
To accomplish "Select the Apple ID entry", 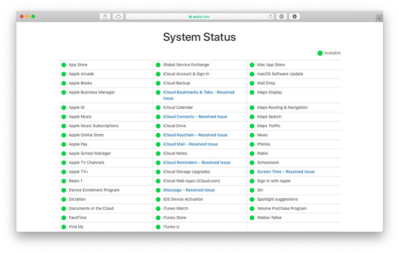I will pyautogui.click(x=77, y=107).
